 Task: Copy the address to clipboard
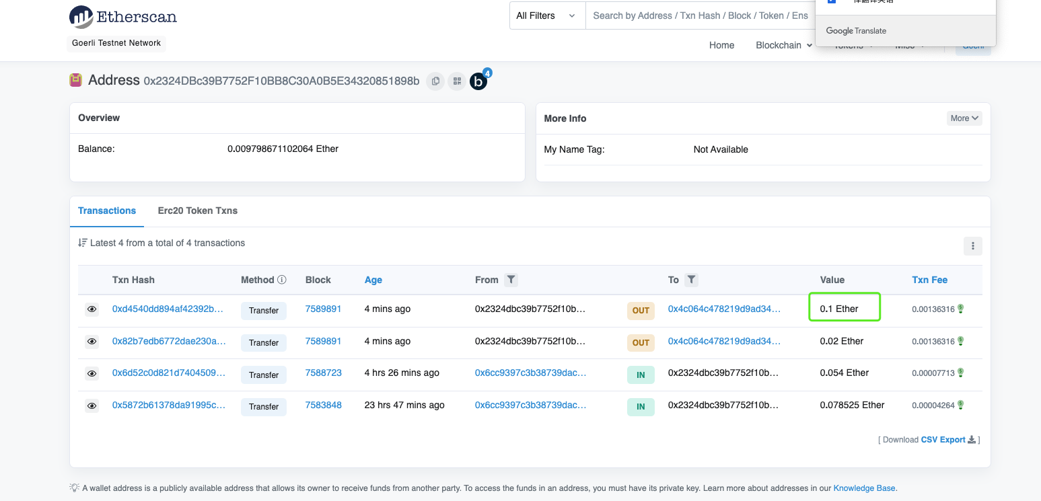[435, 81]
